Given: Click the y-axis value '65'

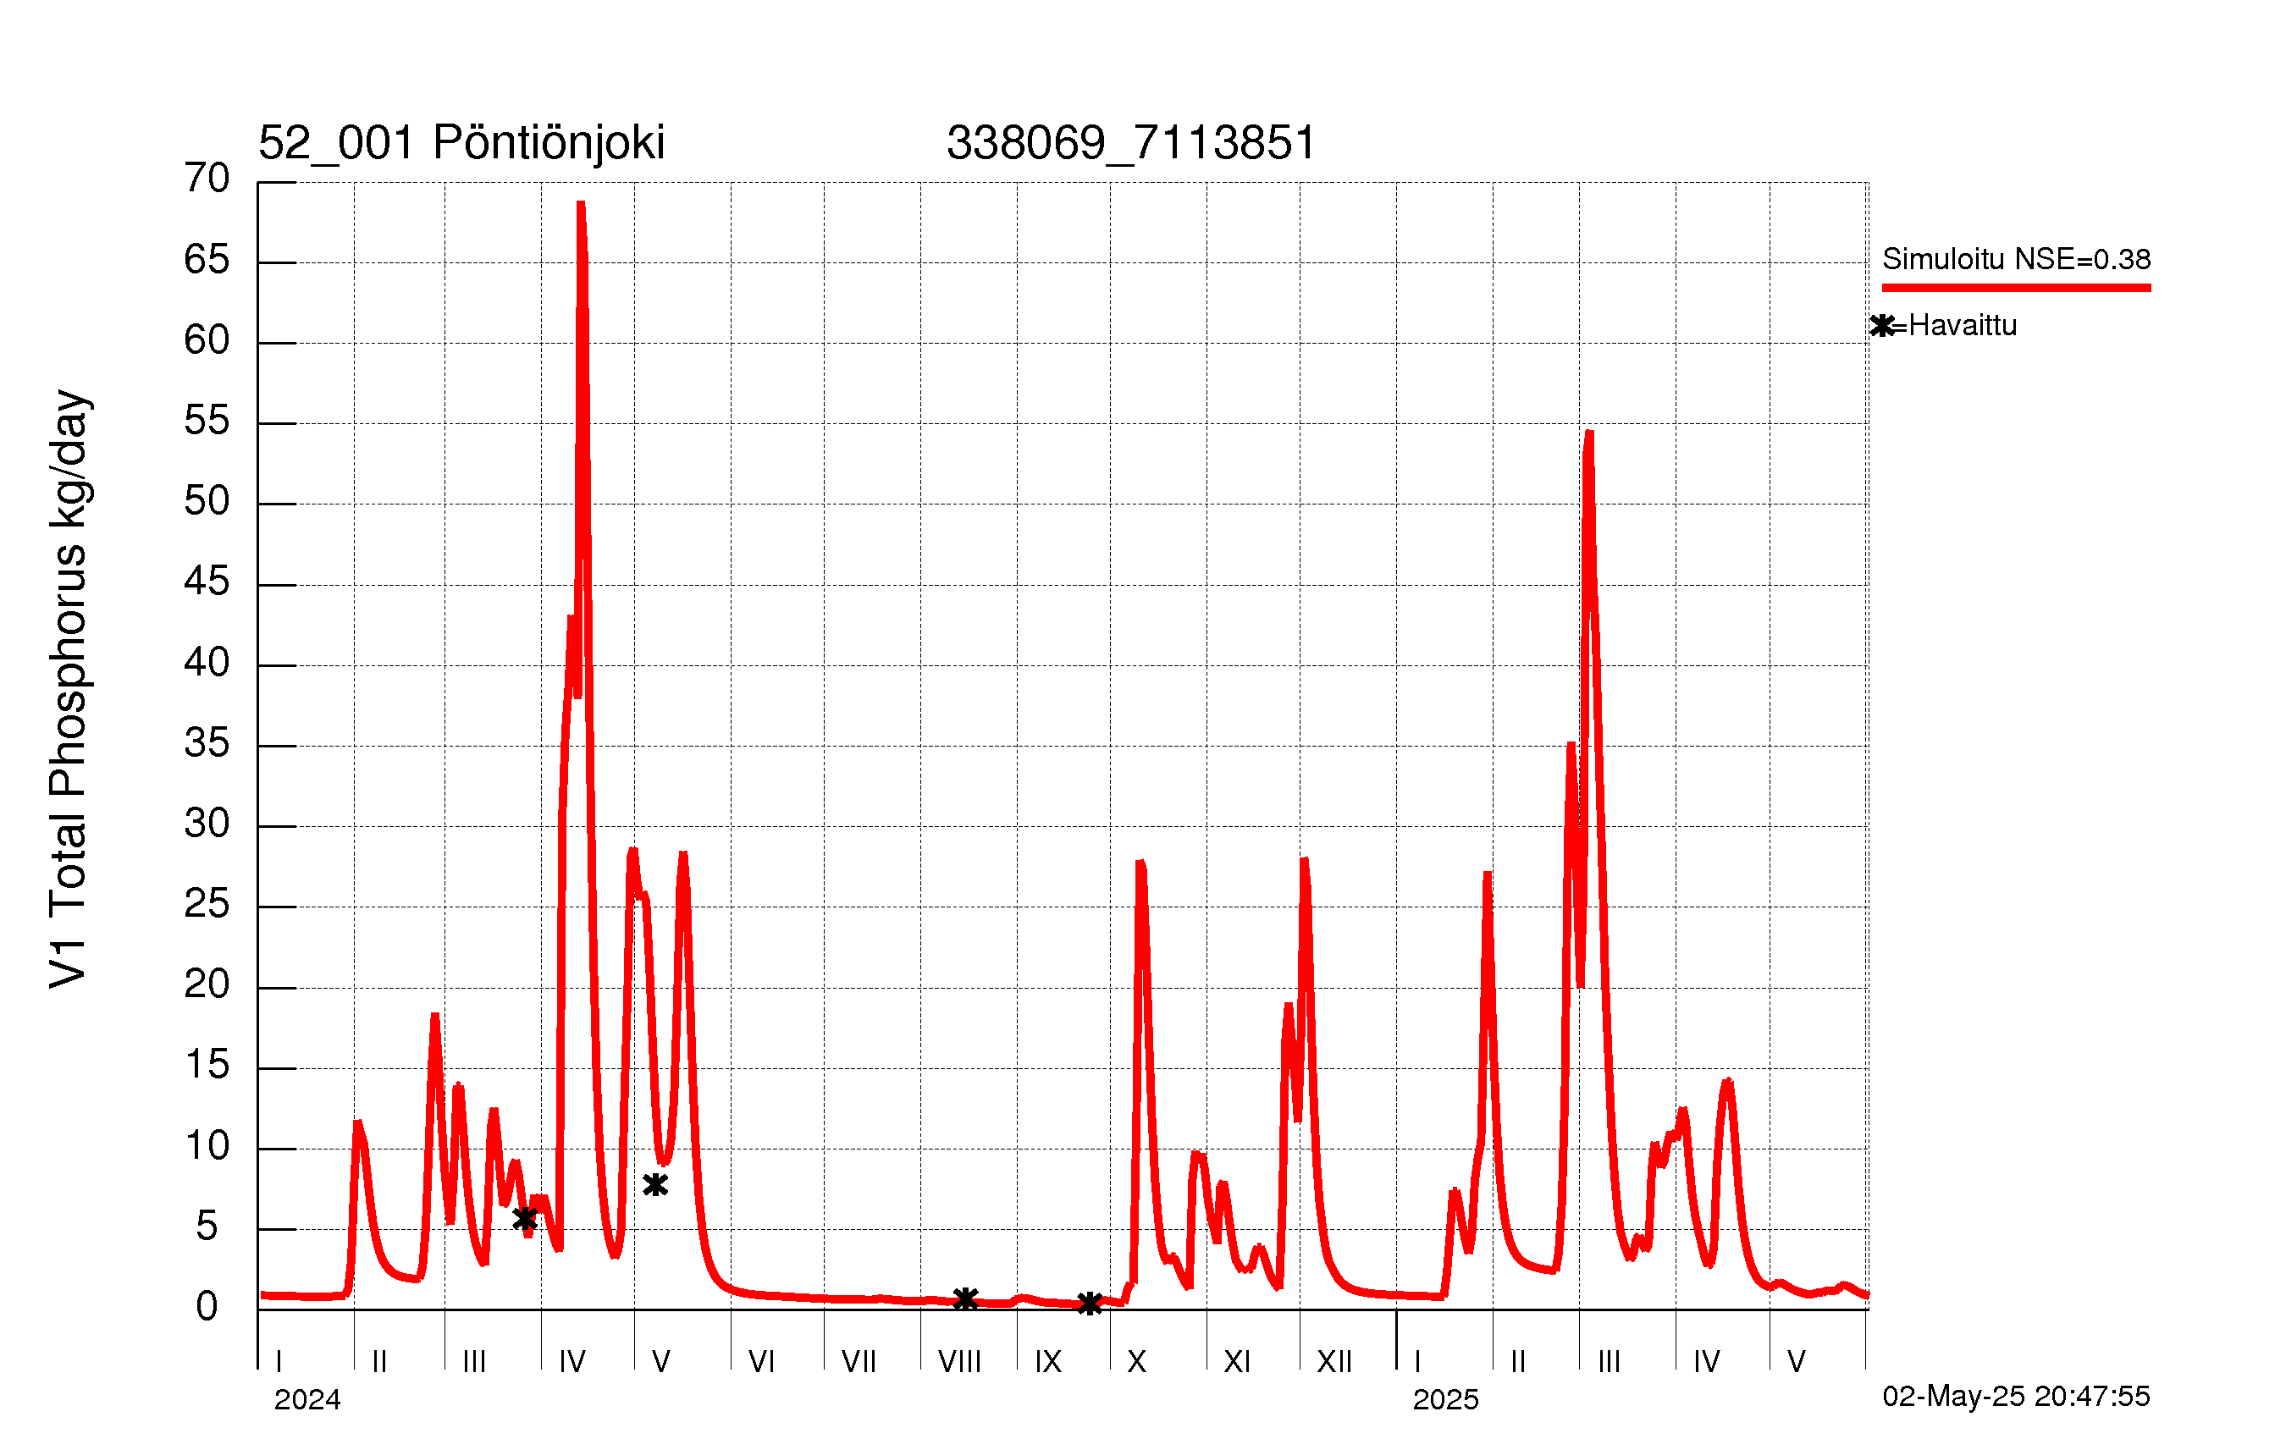Looking at the screenshot, I should 207,260.
